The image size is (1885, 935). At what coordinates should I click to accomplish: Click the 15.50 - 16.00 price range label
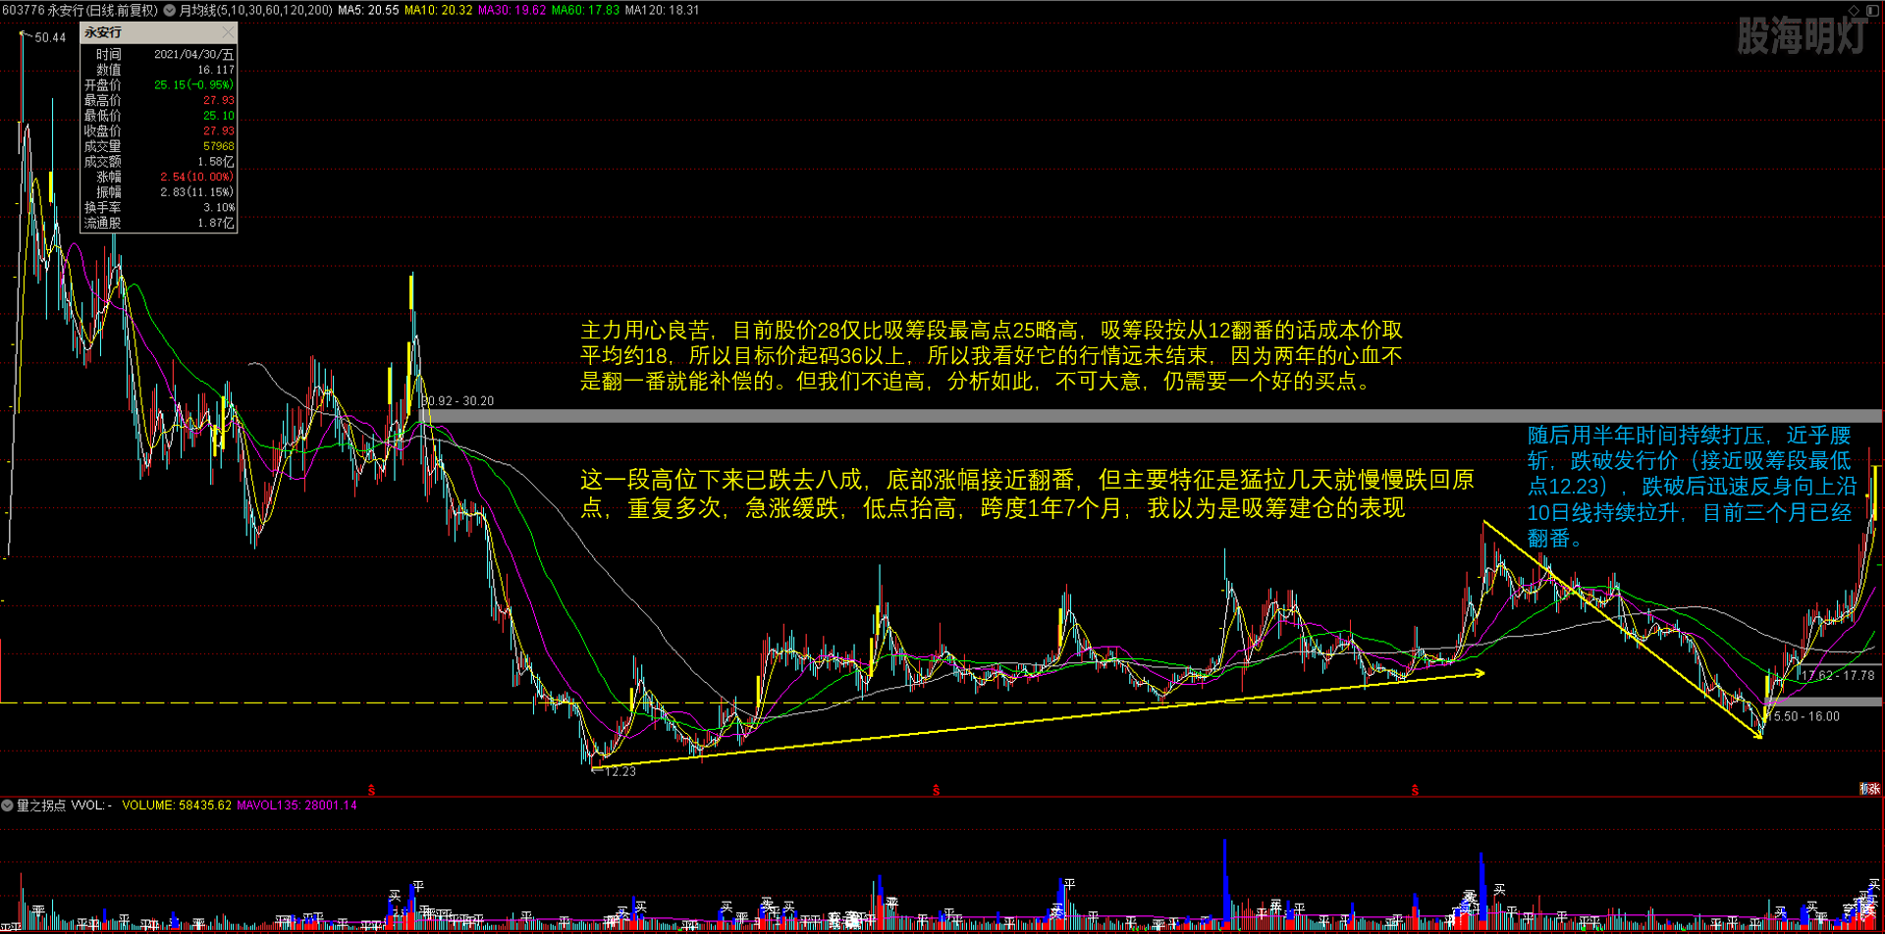pos(1805,717)
